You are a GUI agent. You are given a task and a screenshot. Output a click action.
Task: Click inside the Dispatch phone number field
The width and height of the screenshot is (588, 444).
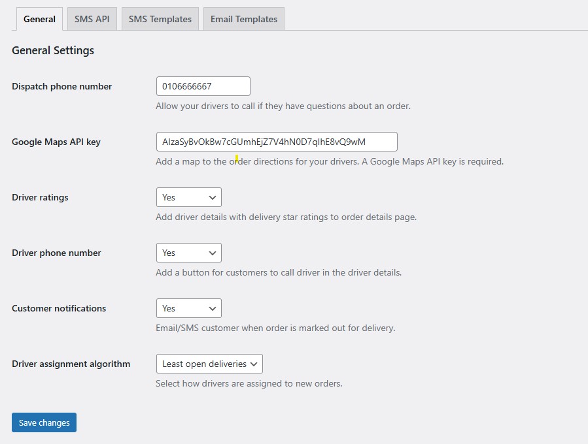(203, 86)
